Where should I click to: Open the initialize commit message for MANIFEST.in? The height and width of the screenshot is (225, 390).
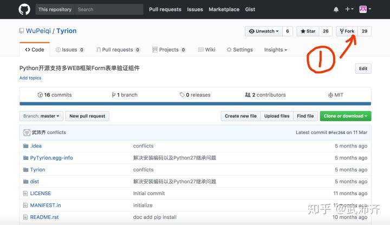[x=143, y=205]
